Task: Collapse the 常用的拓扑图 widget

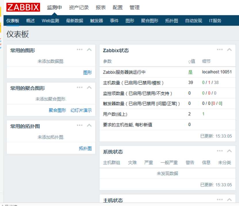Action: click(89, 125)
